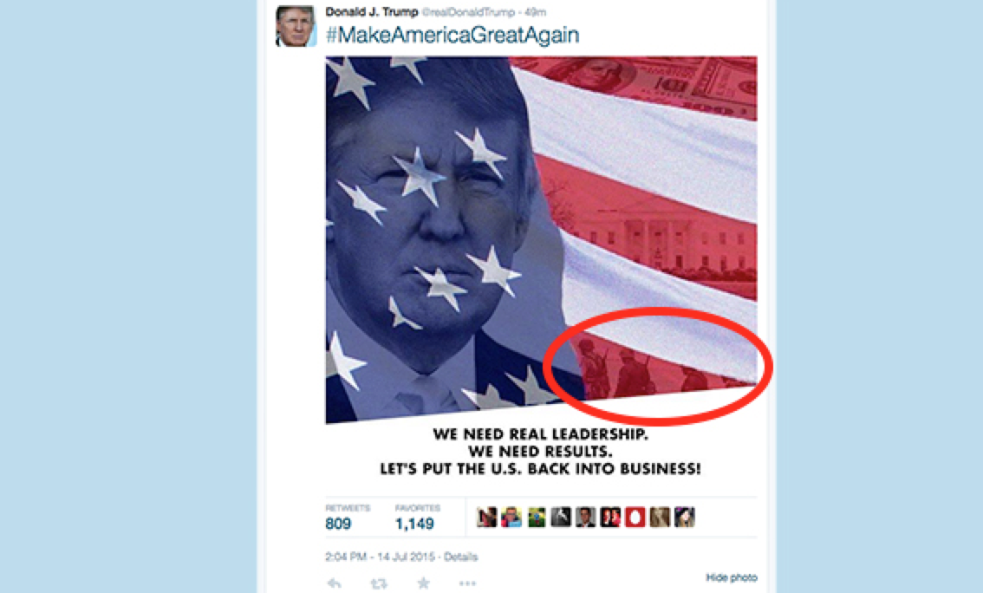Open the #MakeAmericaGreatAgain hashtag
The image size is (983, 593).
point(452,35)
